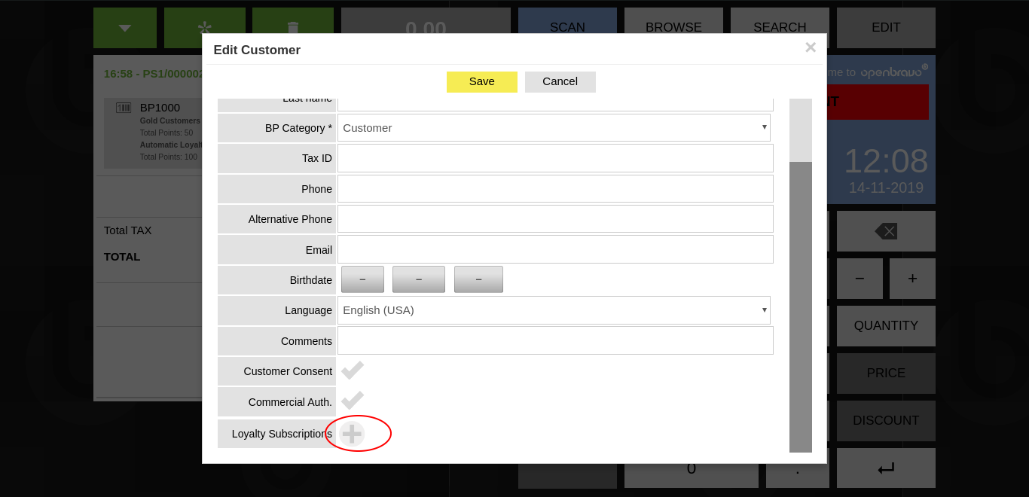Screen dimensions: 1029x497
Task: Open the first Birthdate selector
Action: tap(362, 279)
